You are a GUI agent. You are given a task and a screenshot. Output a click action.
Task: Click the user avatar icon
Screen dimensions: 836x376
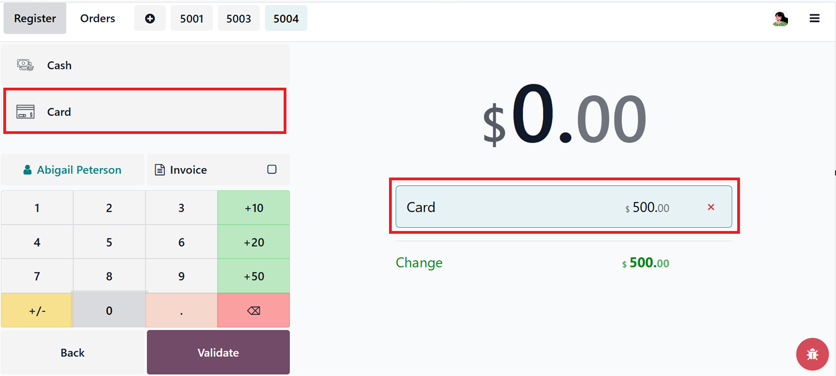[780, 19]
